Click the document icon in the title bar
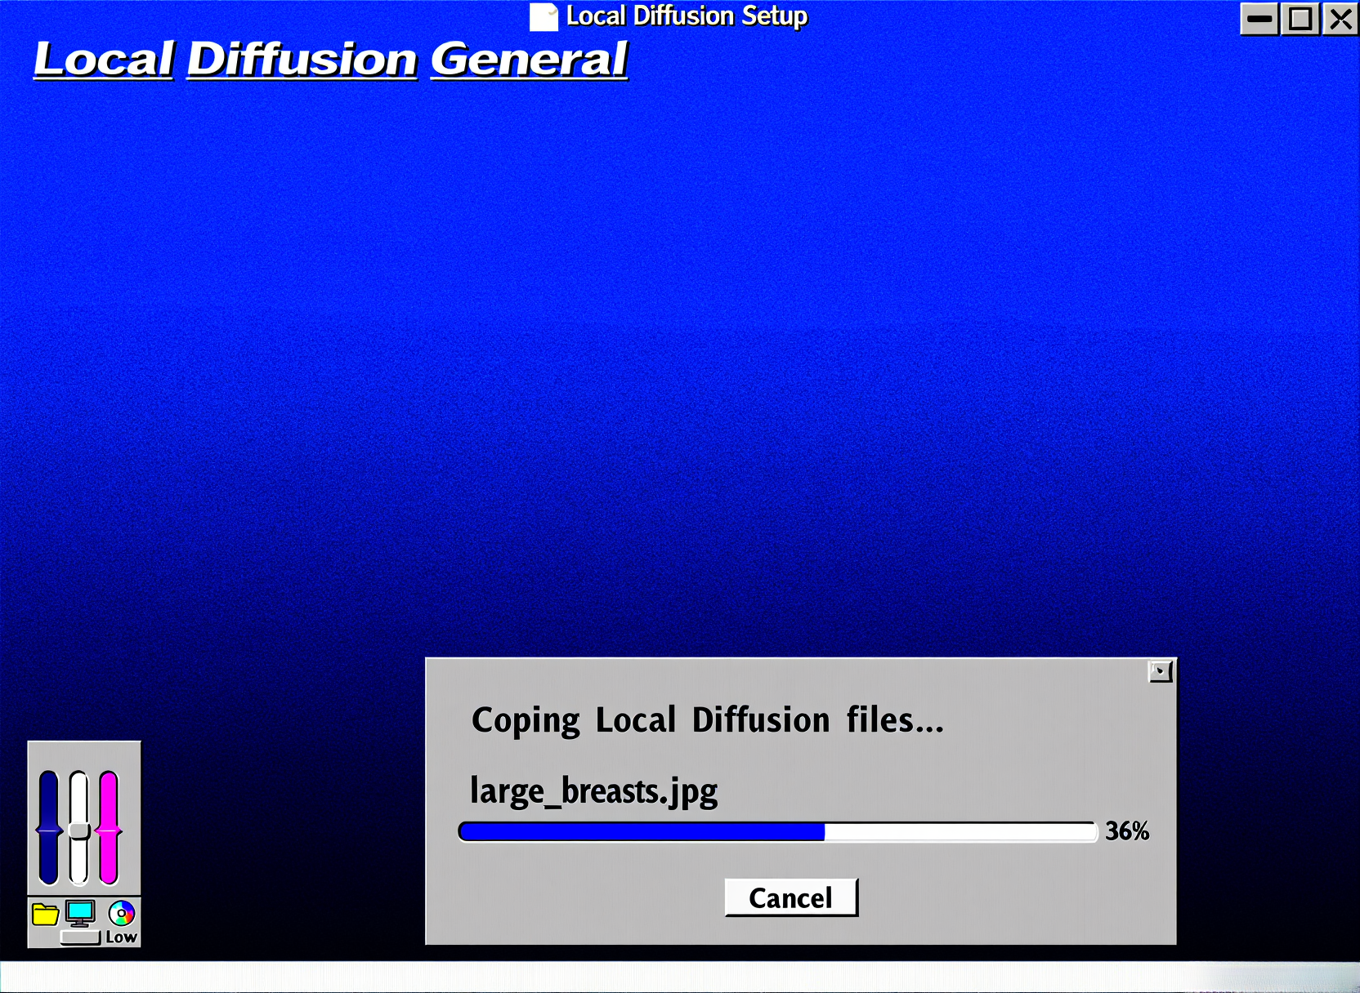The image size is (1360, 993). click(x=544, y=17)
